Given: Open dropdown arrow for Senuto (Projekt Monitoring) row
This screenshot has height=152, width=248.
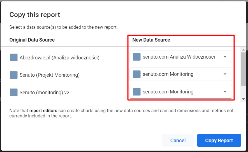Looking at the screenshot, I should coord(225,74).
